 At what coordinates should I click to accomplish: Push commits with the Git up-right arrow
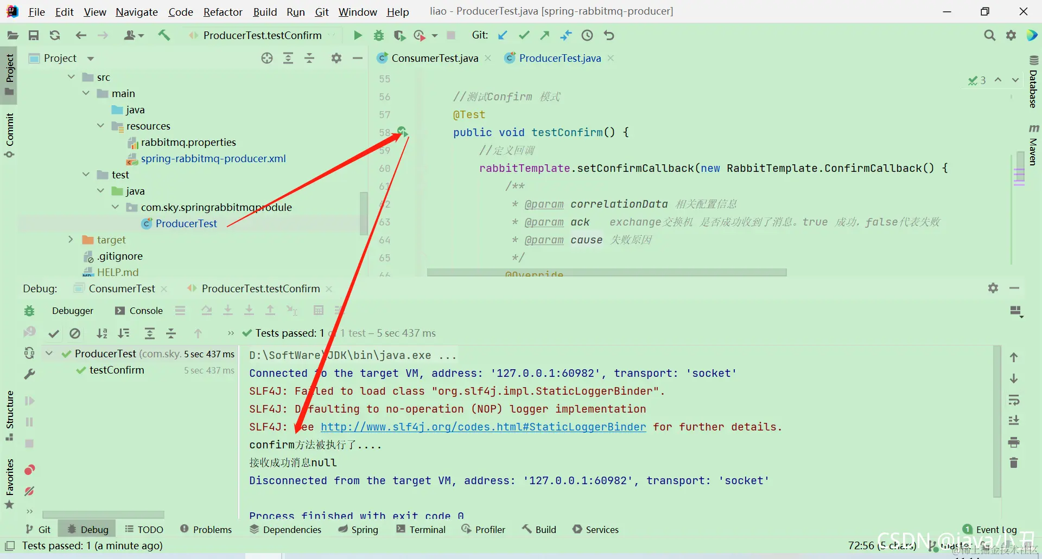tap(545, 35)
